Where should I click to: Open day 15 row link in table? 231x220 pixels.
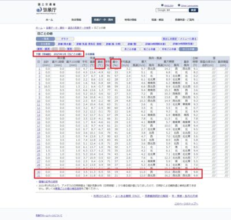click(39, 119)
